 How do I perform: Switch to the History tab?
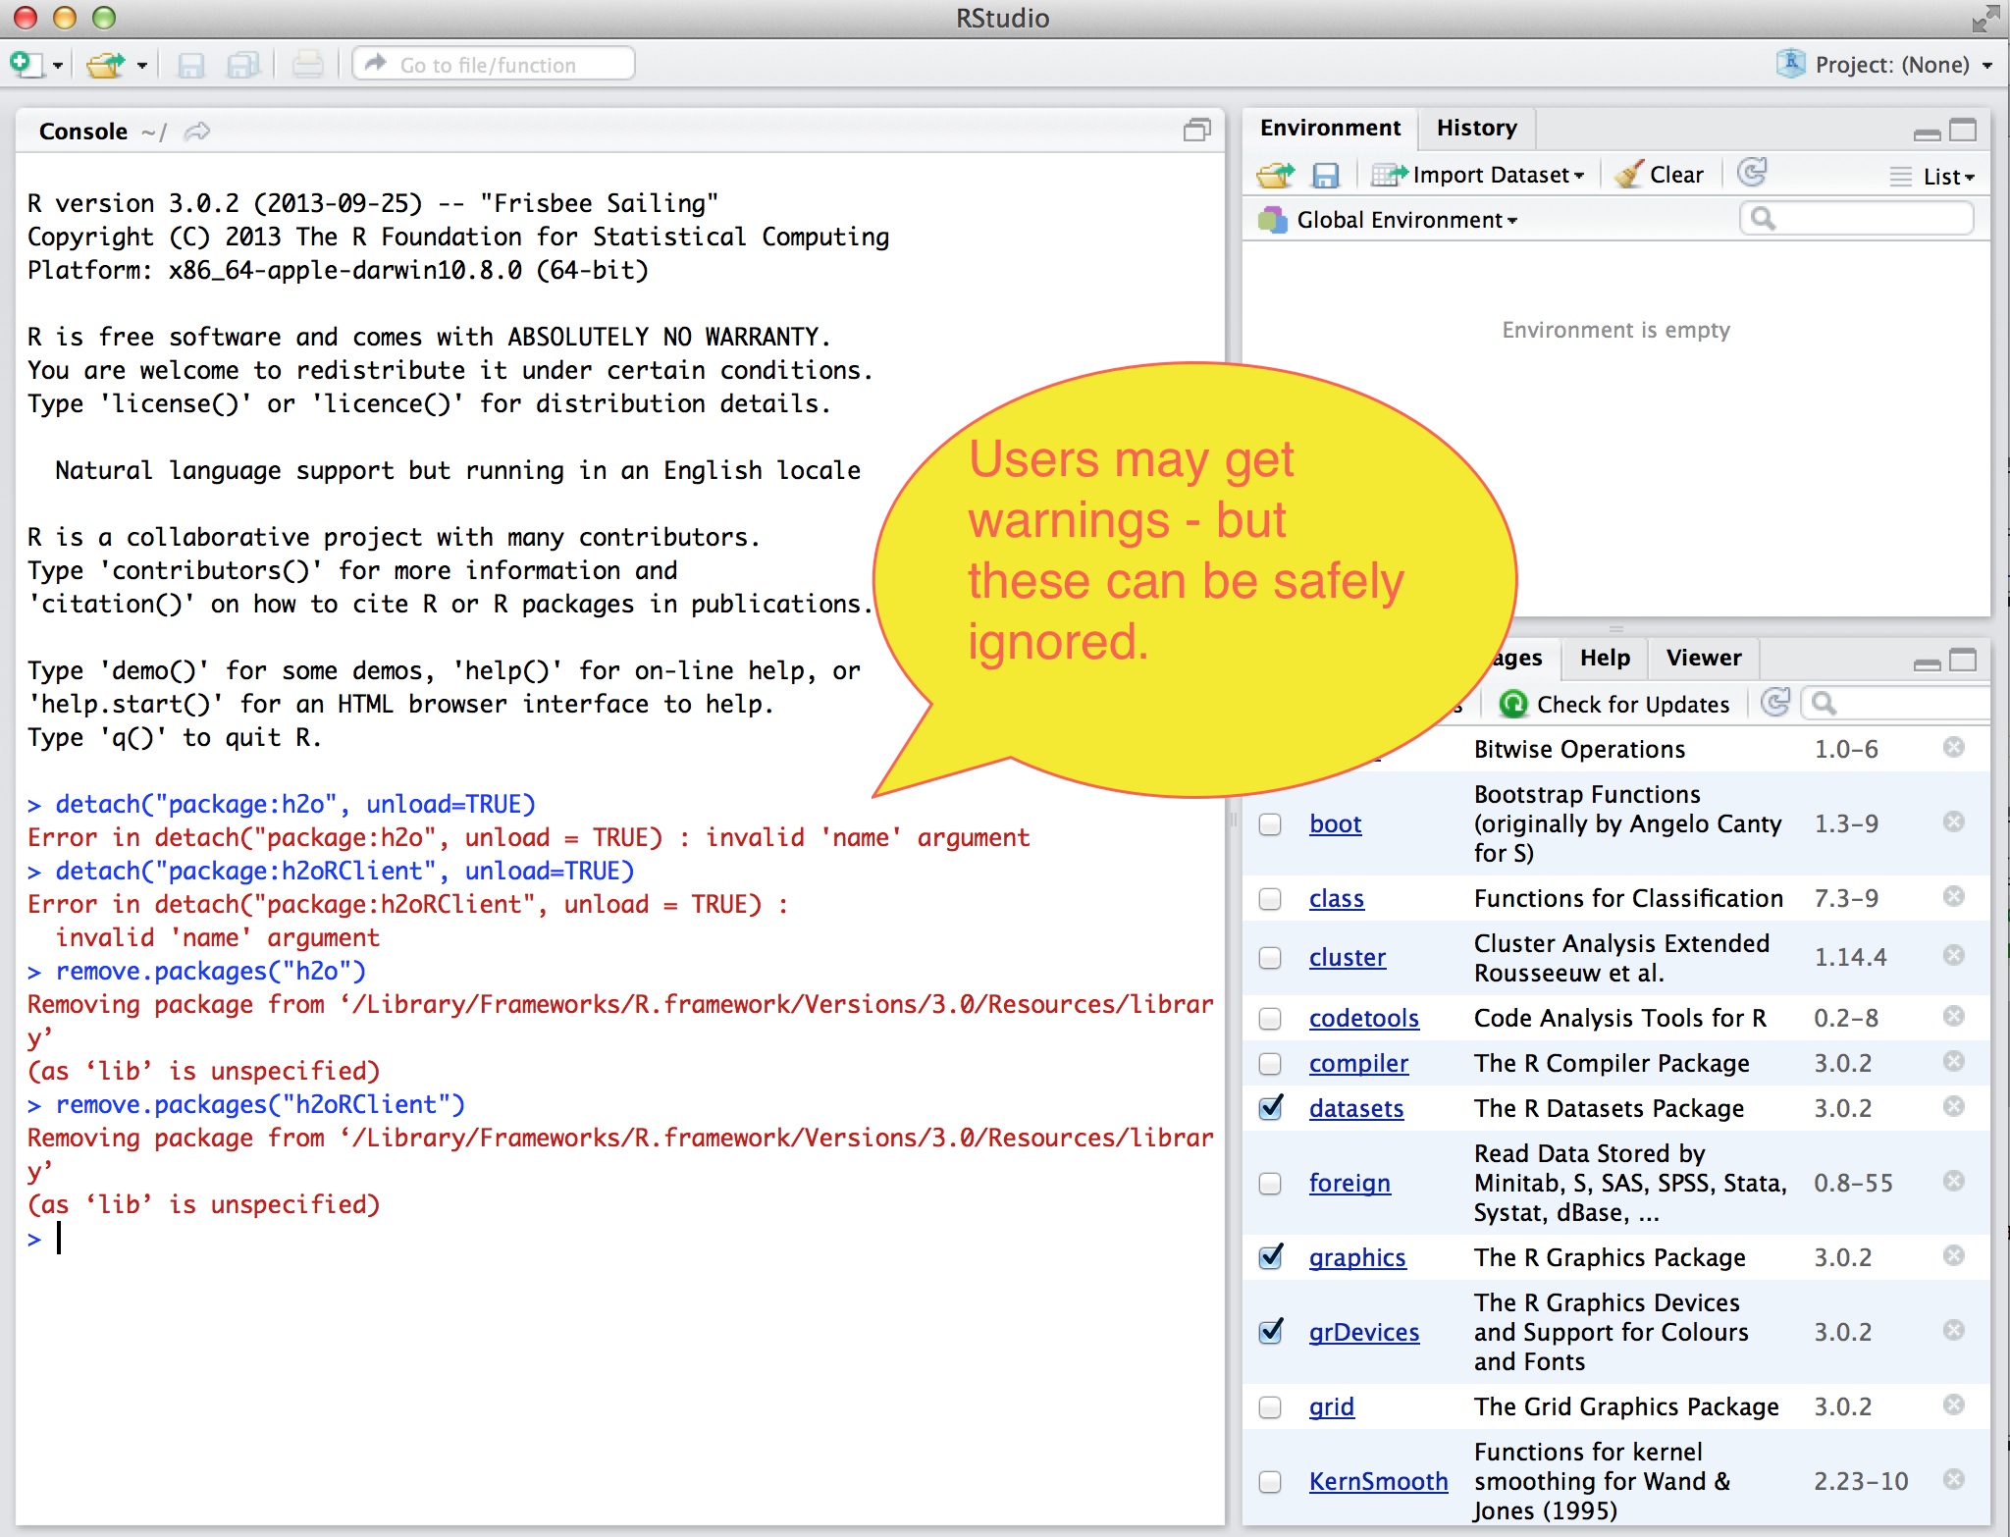[1476, 128]
